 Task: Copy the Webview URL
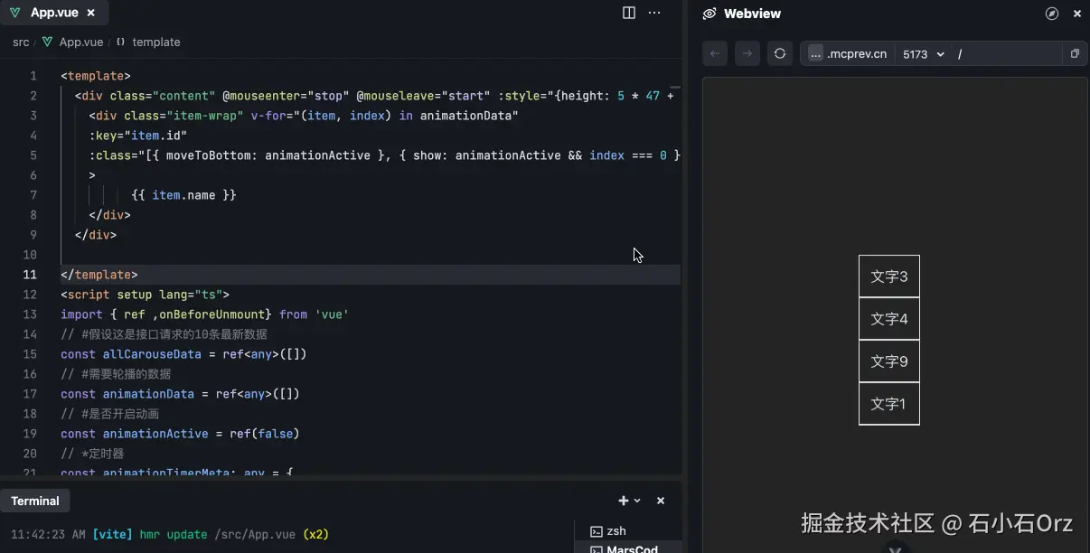coord(1075,54)
